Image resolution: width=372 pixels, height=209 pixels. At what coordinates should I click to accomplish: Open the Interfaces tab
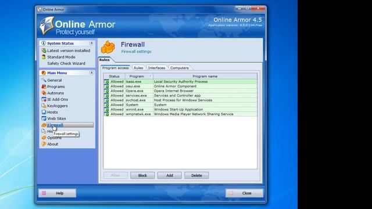click(x=156, y=68)
